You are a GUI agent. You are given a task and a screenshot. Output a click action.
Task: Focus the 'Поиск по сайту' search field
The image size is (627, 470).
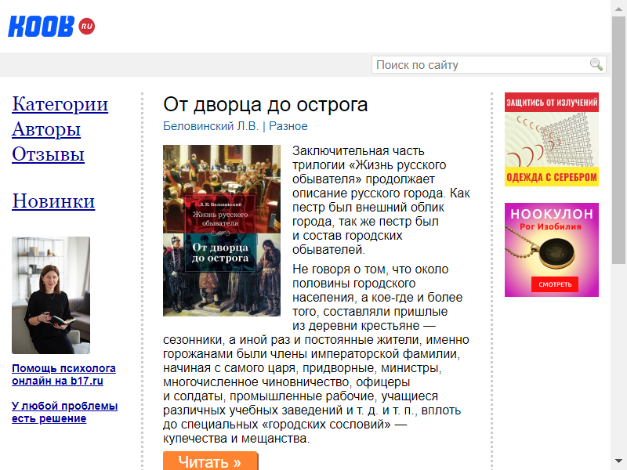488,65
